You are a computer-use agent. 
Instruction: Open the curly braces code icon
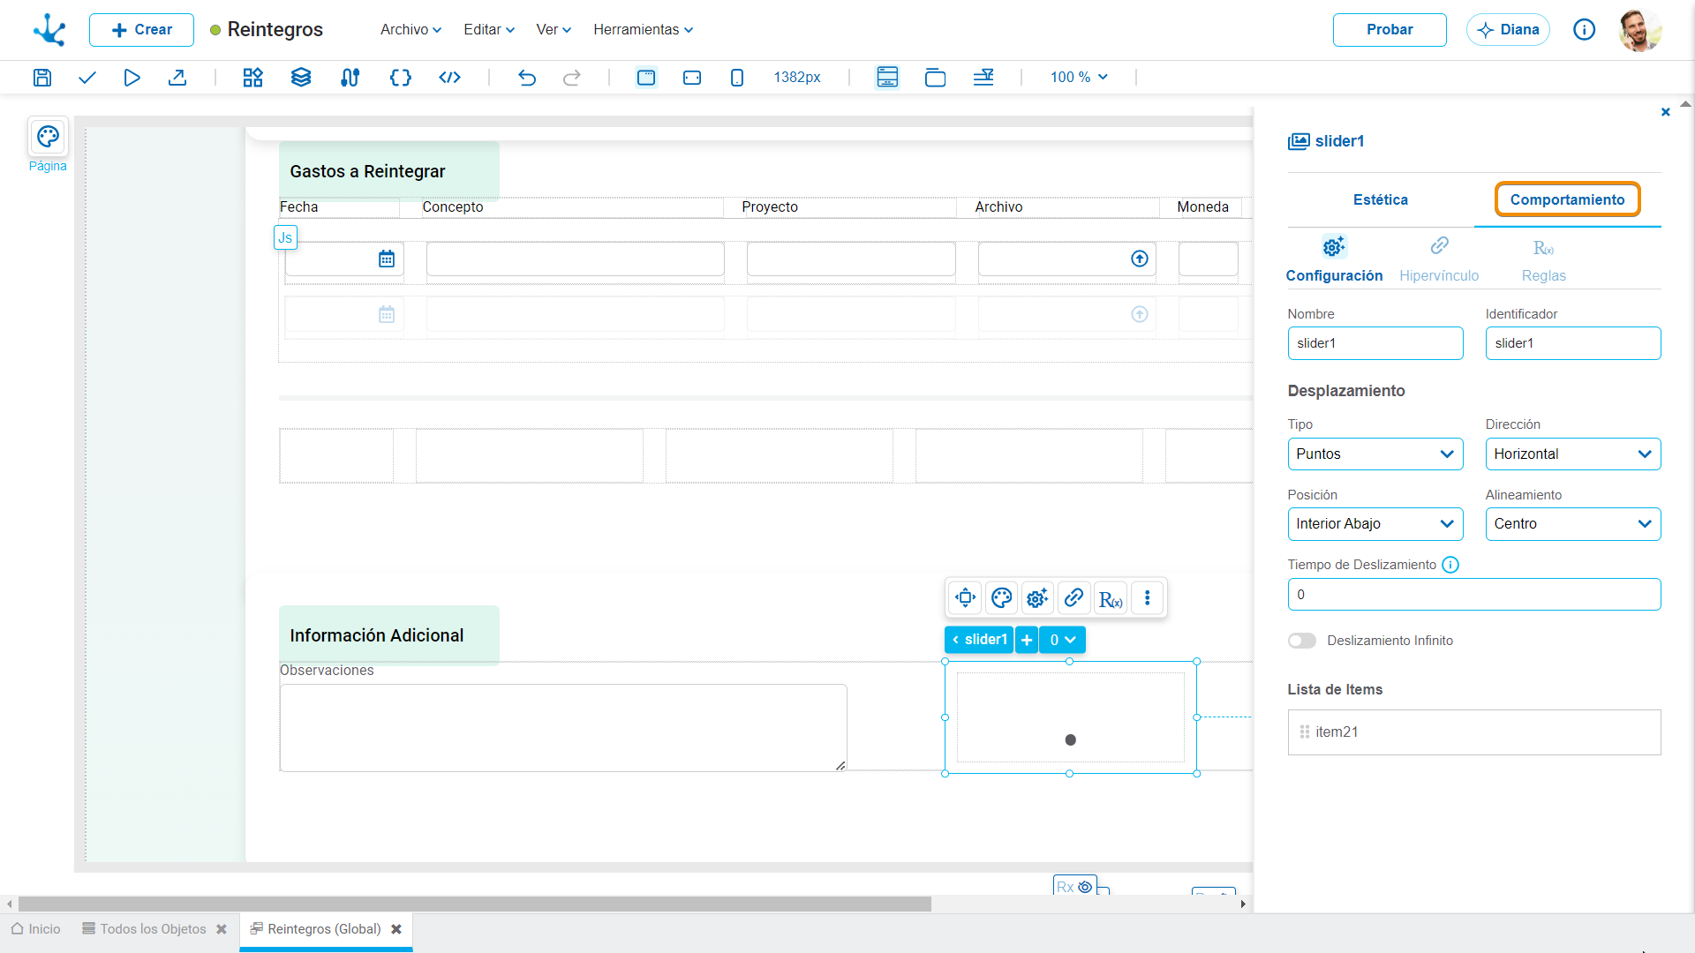(x=401, y=78)
